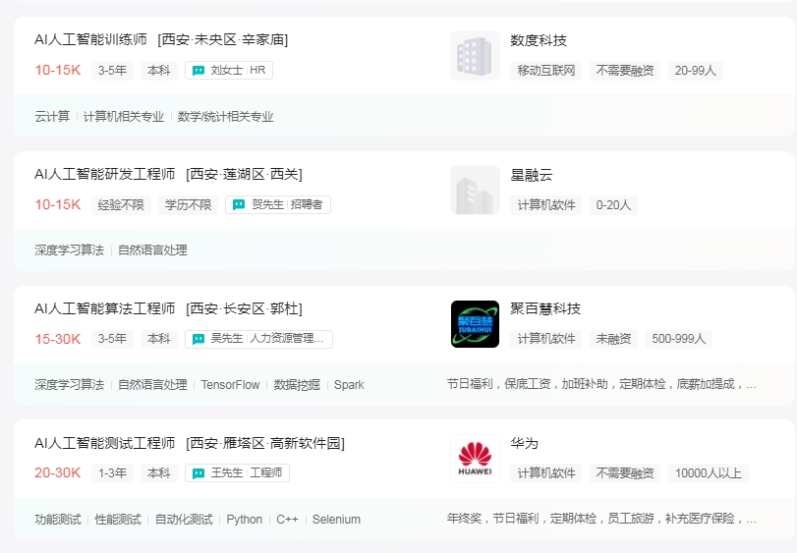Click the 10-15K salary of AI人工智能研发工程师
This screenshot has height=553, width=797.
[x=57, y=204]
